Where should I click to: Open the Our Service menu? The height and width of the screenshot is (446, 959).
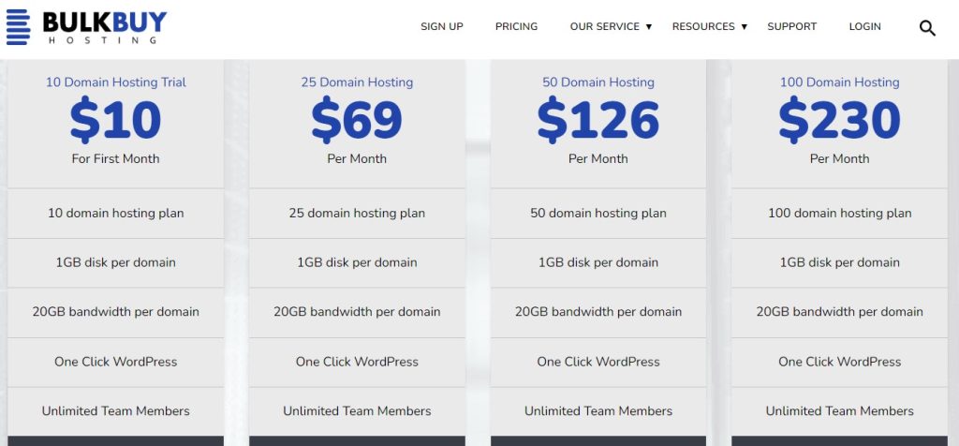(604, 27)
